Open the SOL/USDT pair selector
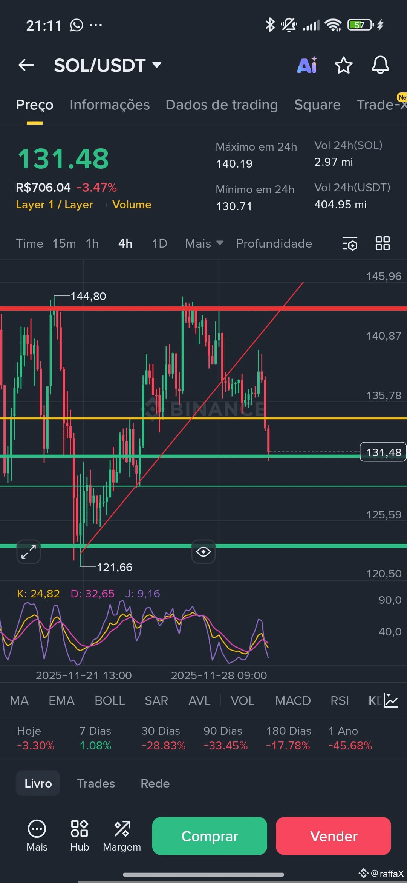407x883 pixels. coord(108,65)
